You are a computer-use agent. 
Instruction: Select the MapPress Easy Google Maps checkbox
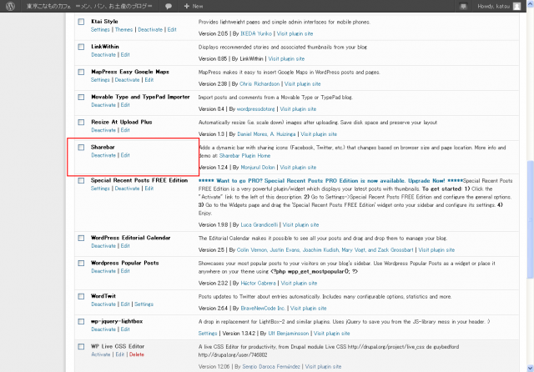pyautogui.click(x=81, y=73)
